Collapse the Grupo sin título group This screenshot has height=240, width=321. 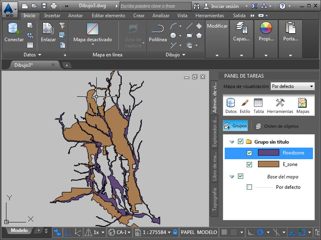[232, 142]
